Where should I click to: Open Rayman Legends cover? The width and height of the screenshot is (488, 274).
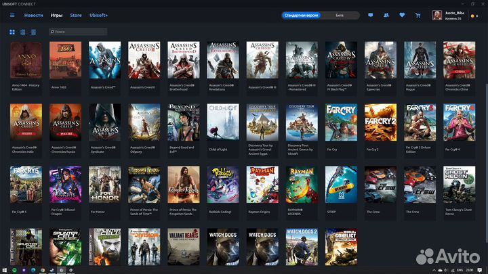tap(302, 185)
